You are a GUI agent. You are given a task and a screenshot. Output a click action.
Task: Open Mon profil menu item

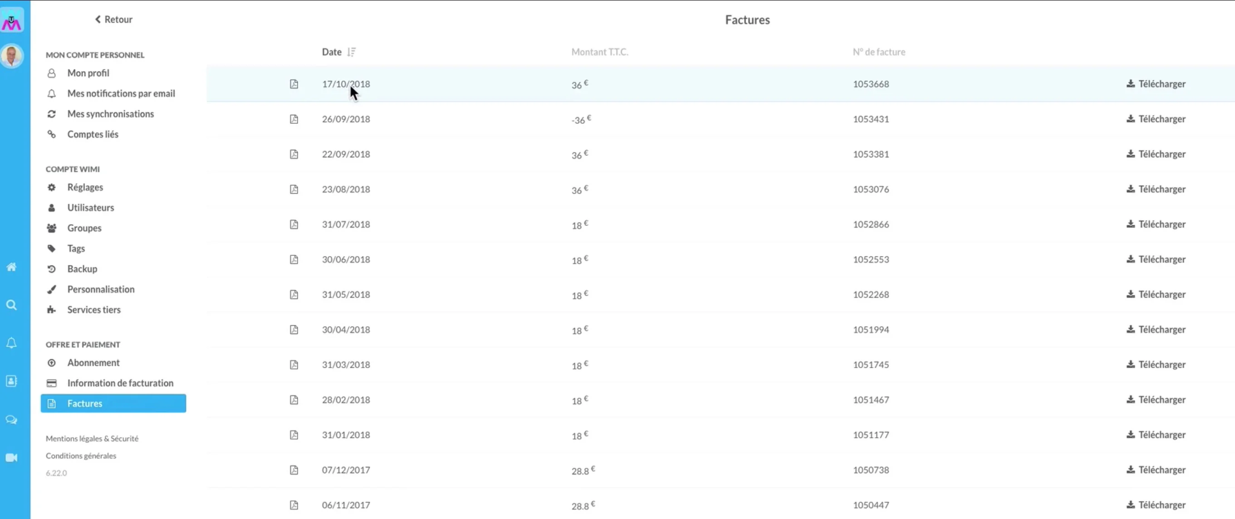88,73
